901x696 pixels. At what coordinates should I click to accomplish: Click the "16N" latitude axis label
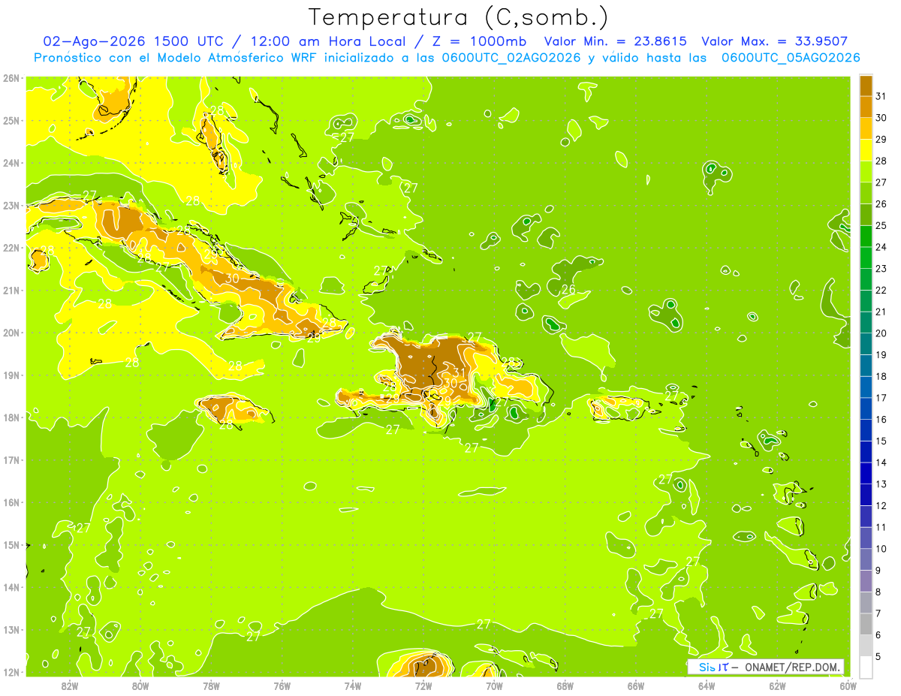tap(11, 502)
